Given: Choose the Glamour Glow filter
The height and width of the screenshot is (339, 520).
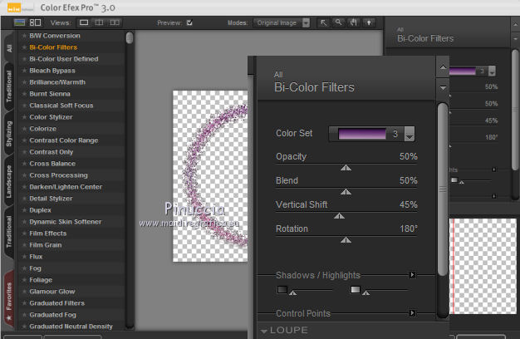Looking at the screenshot, I should click(52, 292).
